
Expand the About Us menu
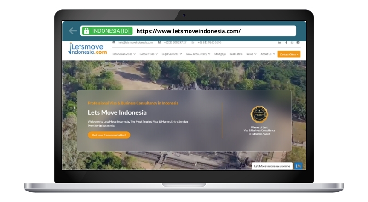(x=268, y=54)
